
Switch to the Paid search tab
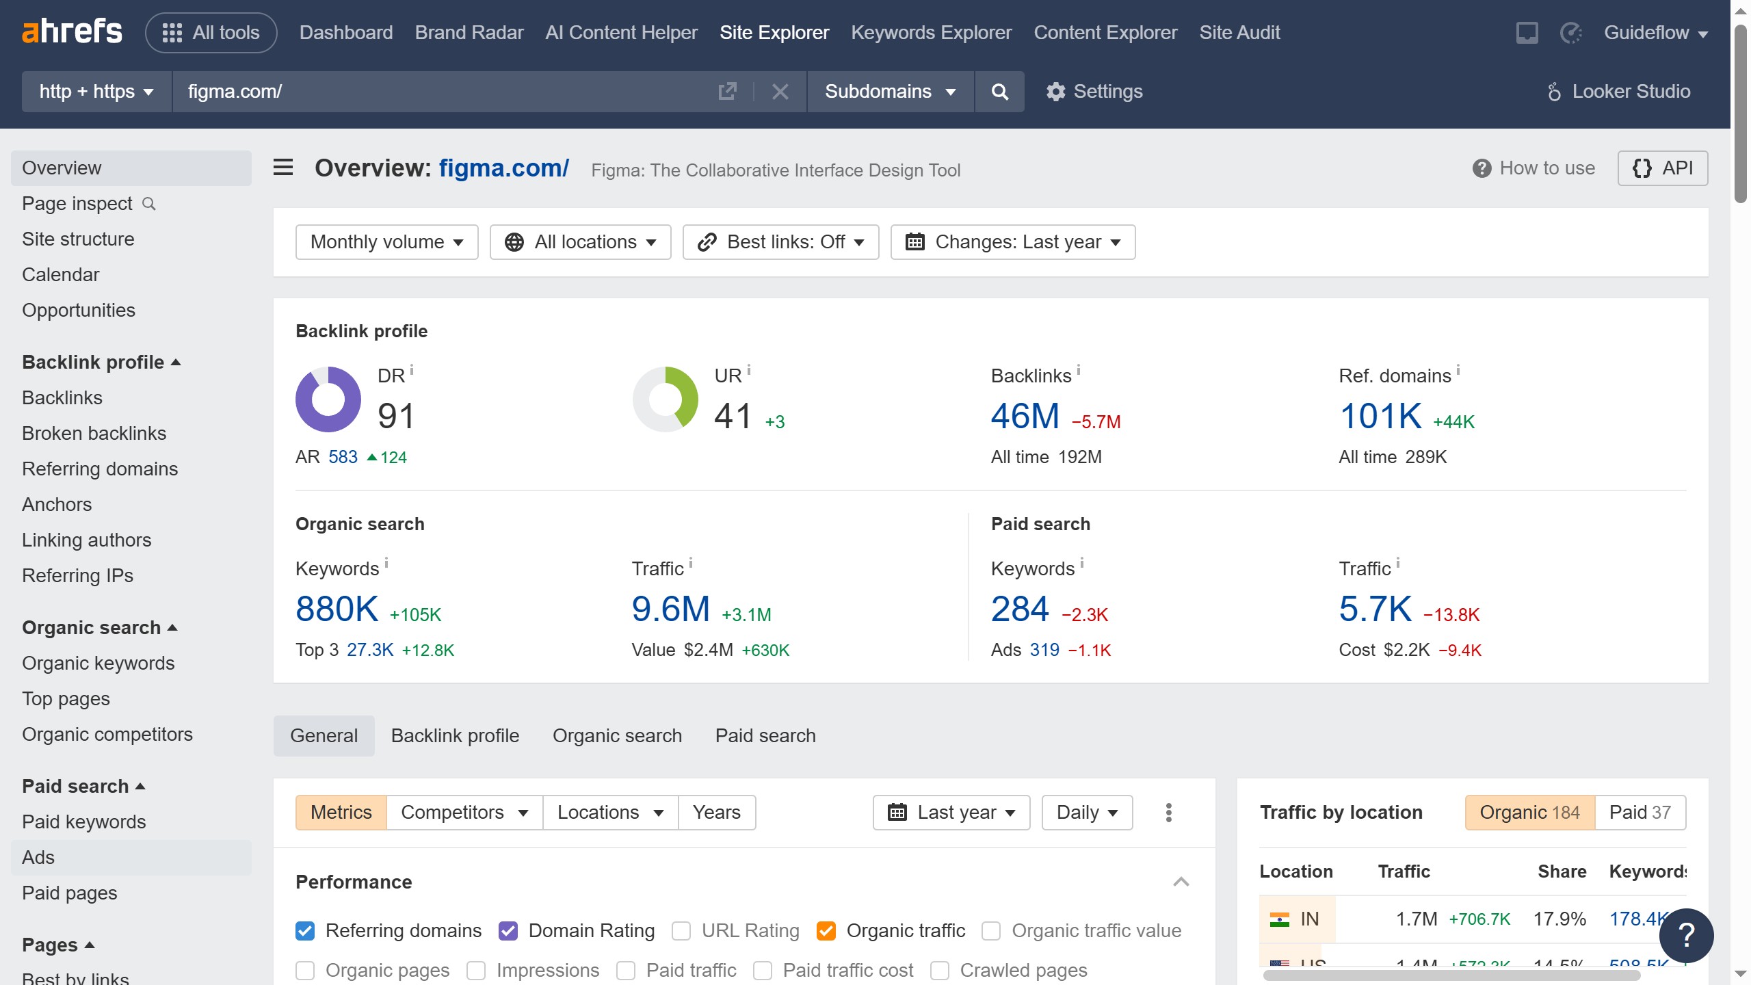765,735
